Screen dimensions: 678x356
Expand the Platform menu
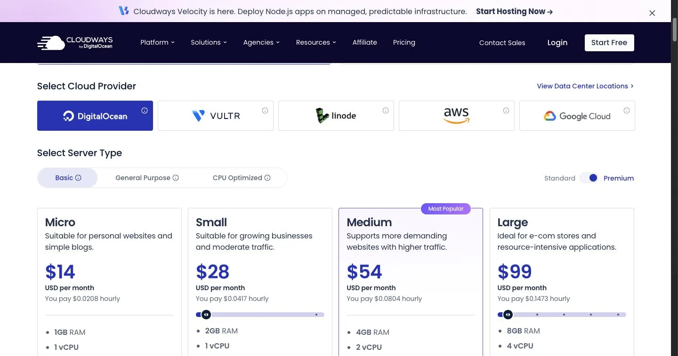coord(157,42)
